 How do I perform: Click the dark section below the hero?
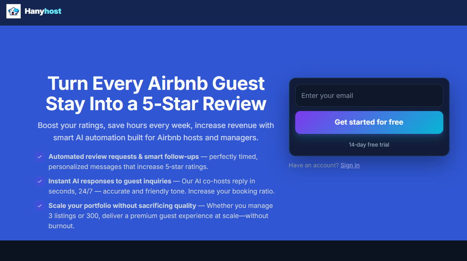pos(233,251)
